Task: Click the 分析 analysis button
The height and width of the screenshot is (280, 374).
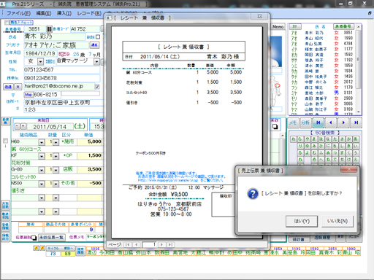Action: coord(305,122)
